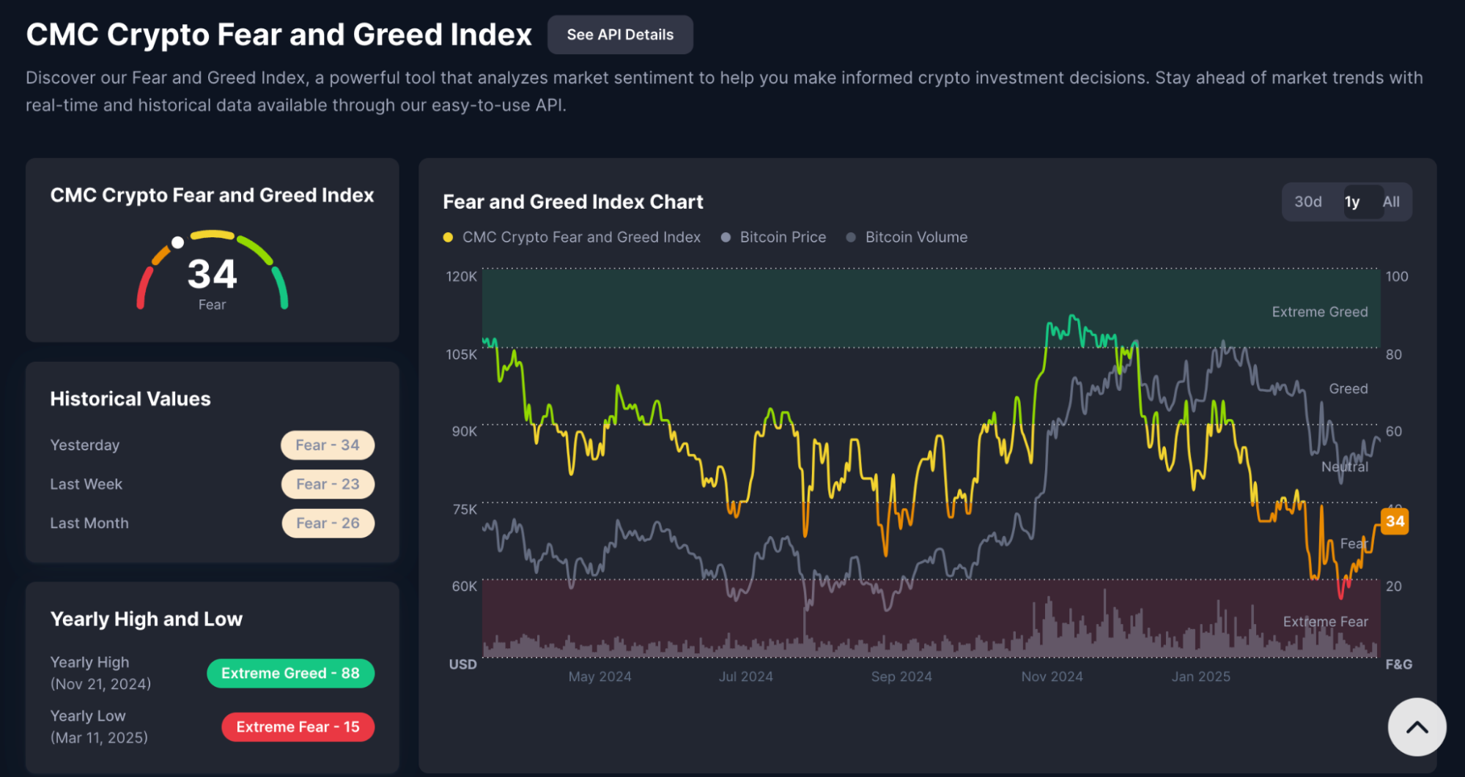Click the Sep 2024 axis label
This screenshot has height=777, width=1465.
pyautogui.click(x=901, y=677)
